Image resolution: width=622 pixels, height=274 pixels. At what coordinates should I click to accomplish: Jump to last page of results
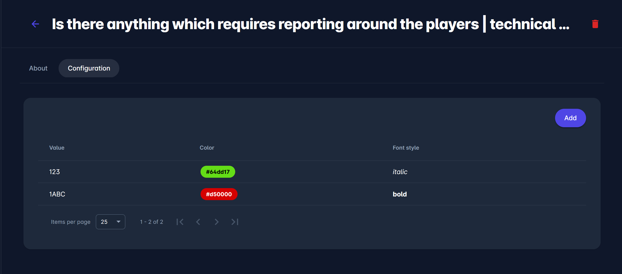click(235, 222)
